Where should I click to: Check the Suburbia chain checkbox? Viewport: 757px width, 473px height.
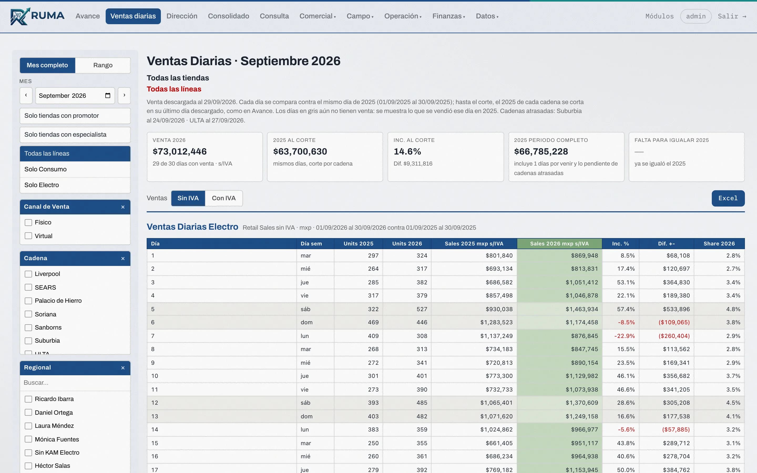coord(28,341)
